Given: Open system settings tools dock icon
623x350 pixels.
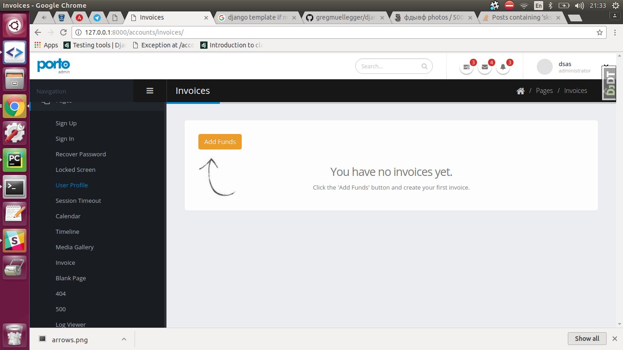Looking at the screenshot, I should [15, 133].
